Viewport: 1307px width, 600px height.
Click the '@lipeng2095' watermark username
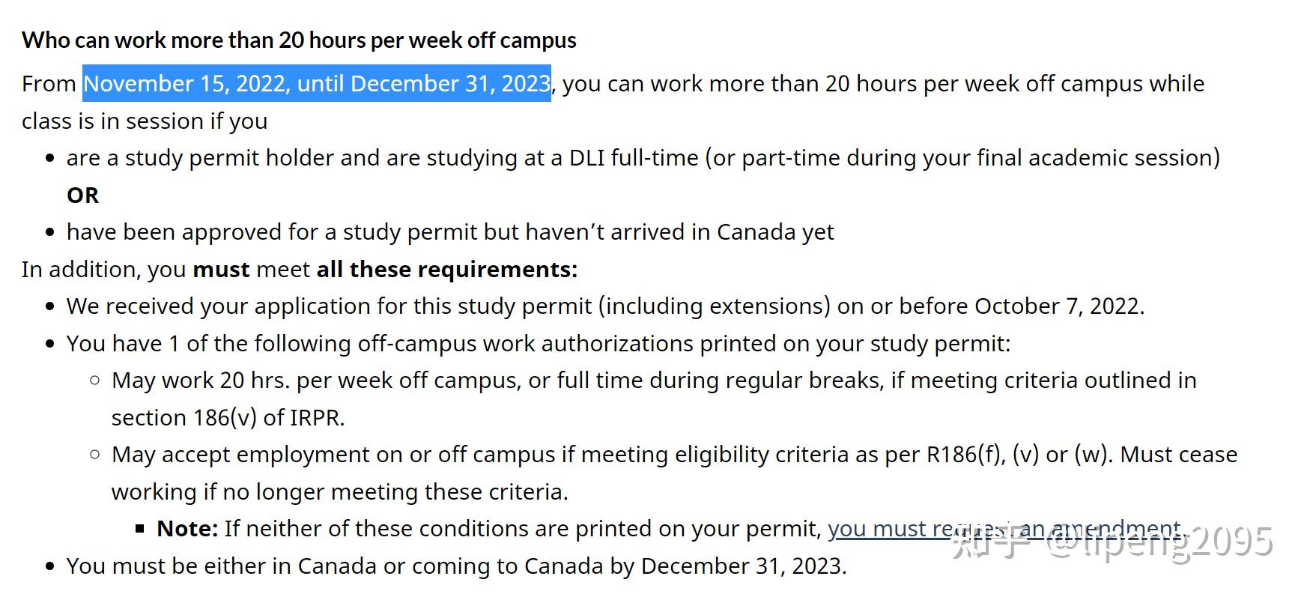point(1159,541)
